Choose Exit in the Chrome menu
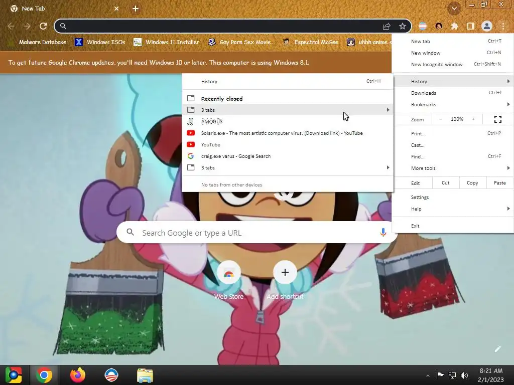514x385 pixels. (x=453, y=226)
